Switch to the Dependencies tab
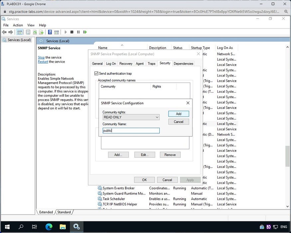 183,64
